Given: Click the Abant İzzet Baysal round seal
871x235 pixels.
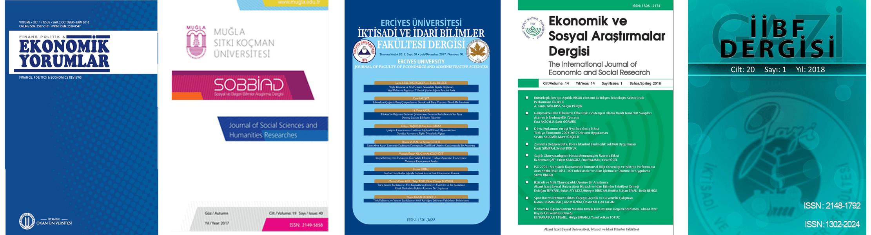Looking at the screenshot, I should coord(533,29).
